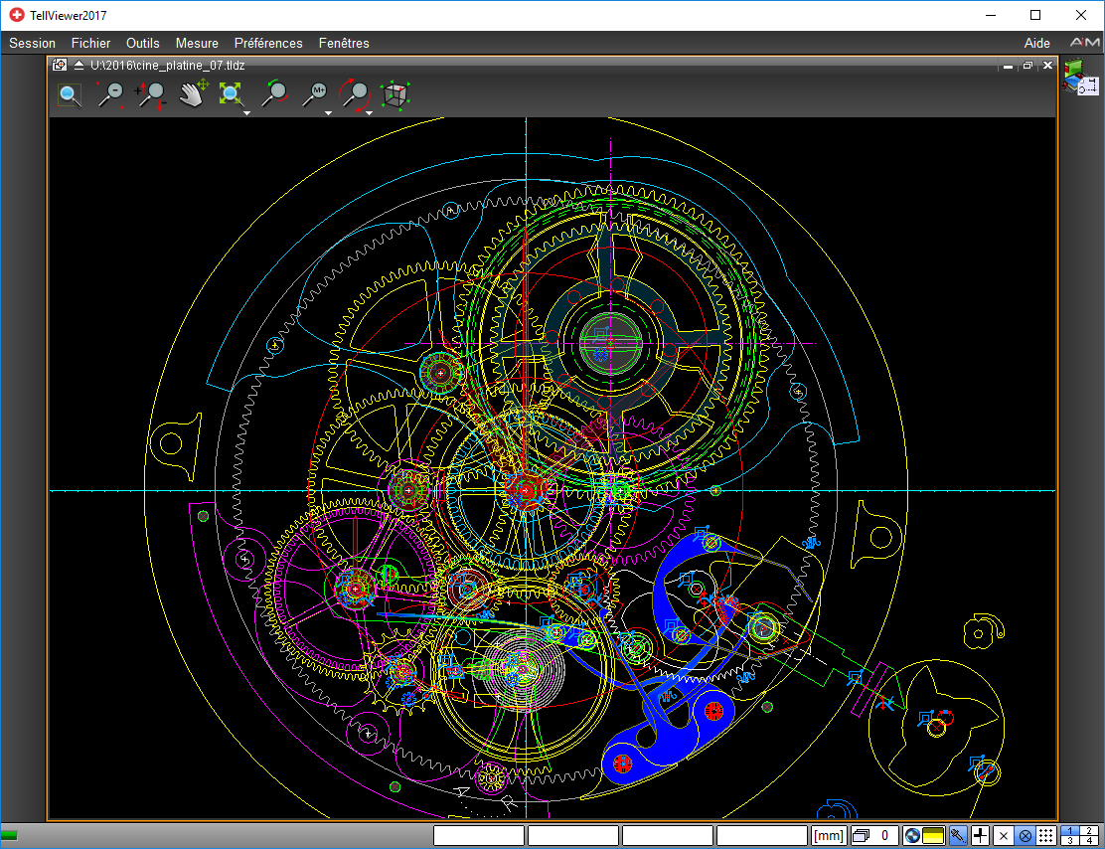Expand the zoom to fit dropdown arrow

246,112
